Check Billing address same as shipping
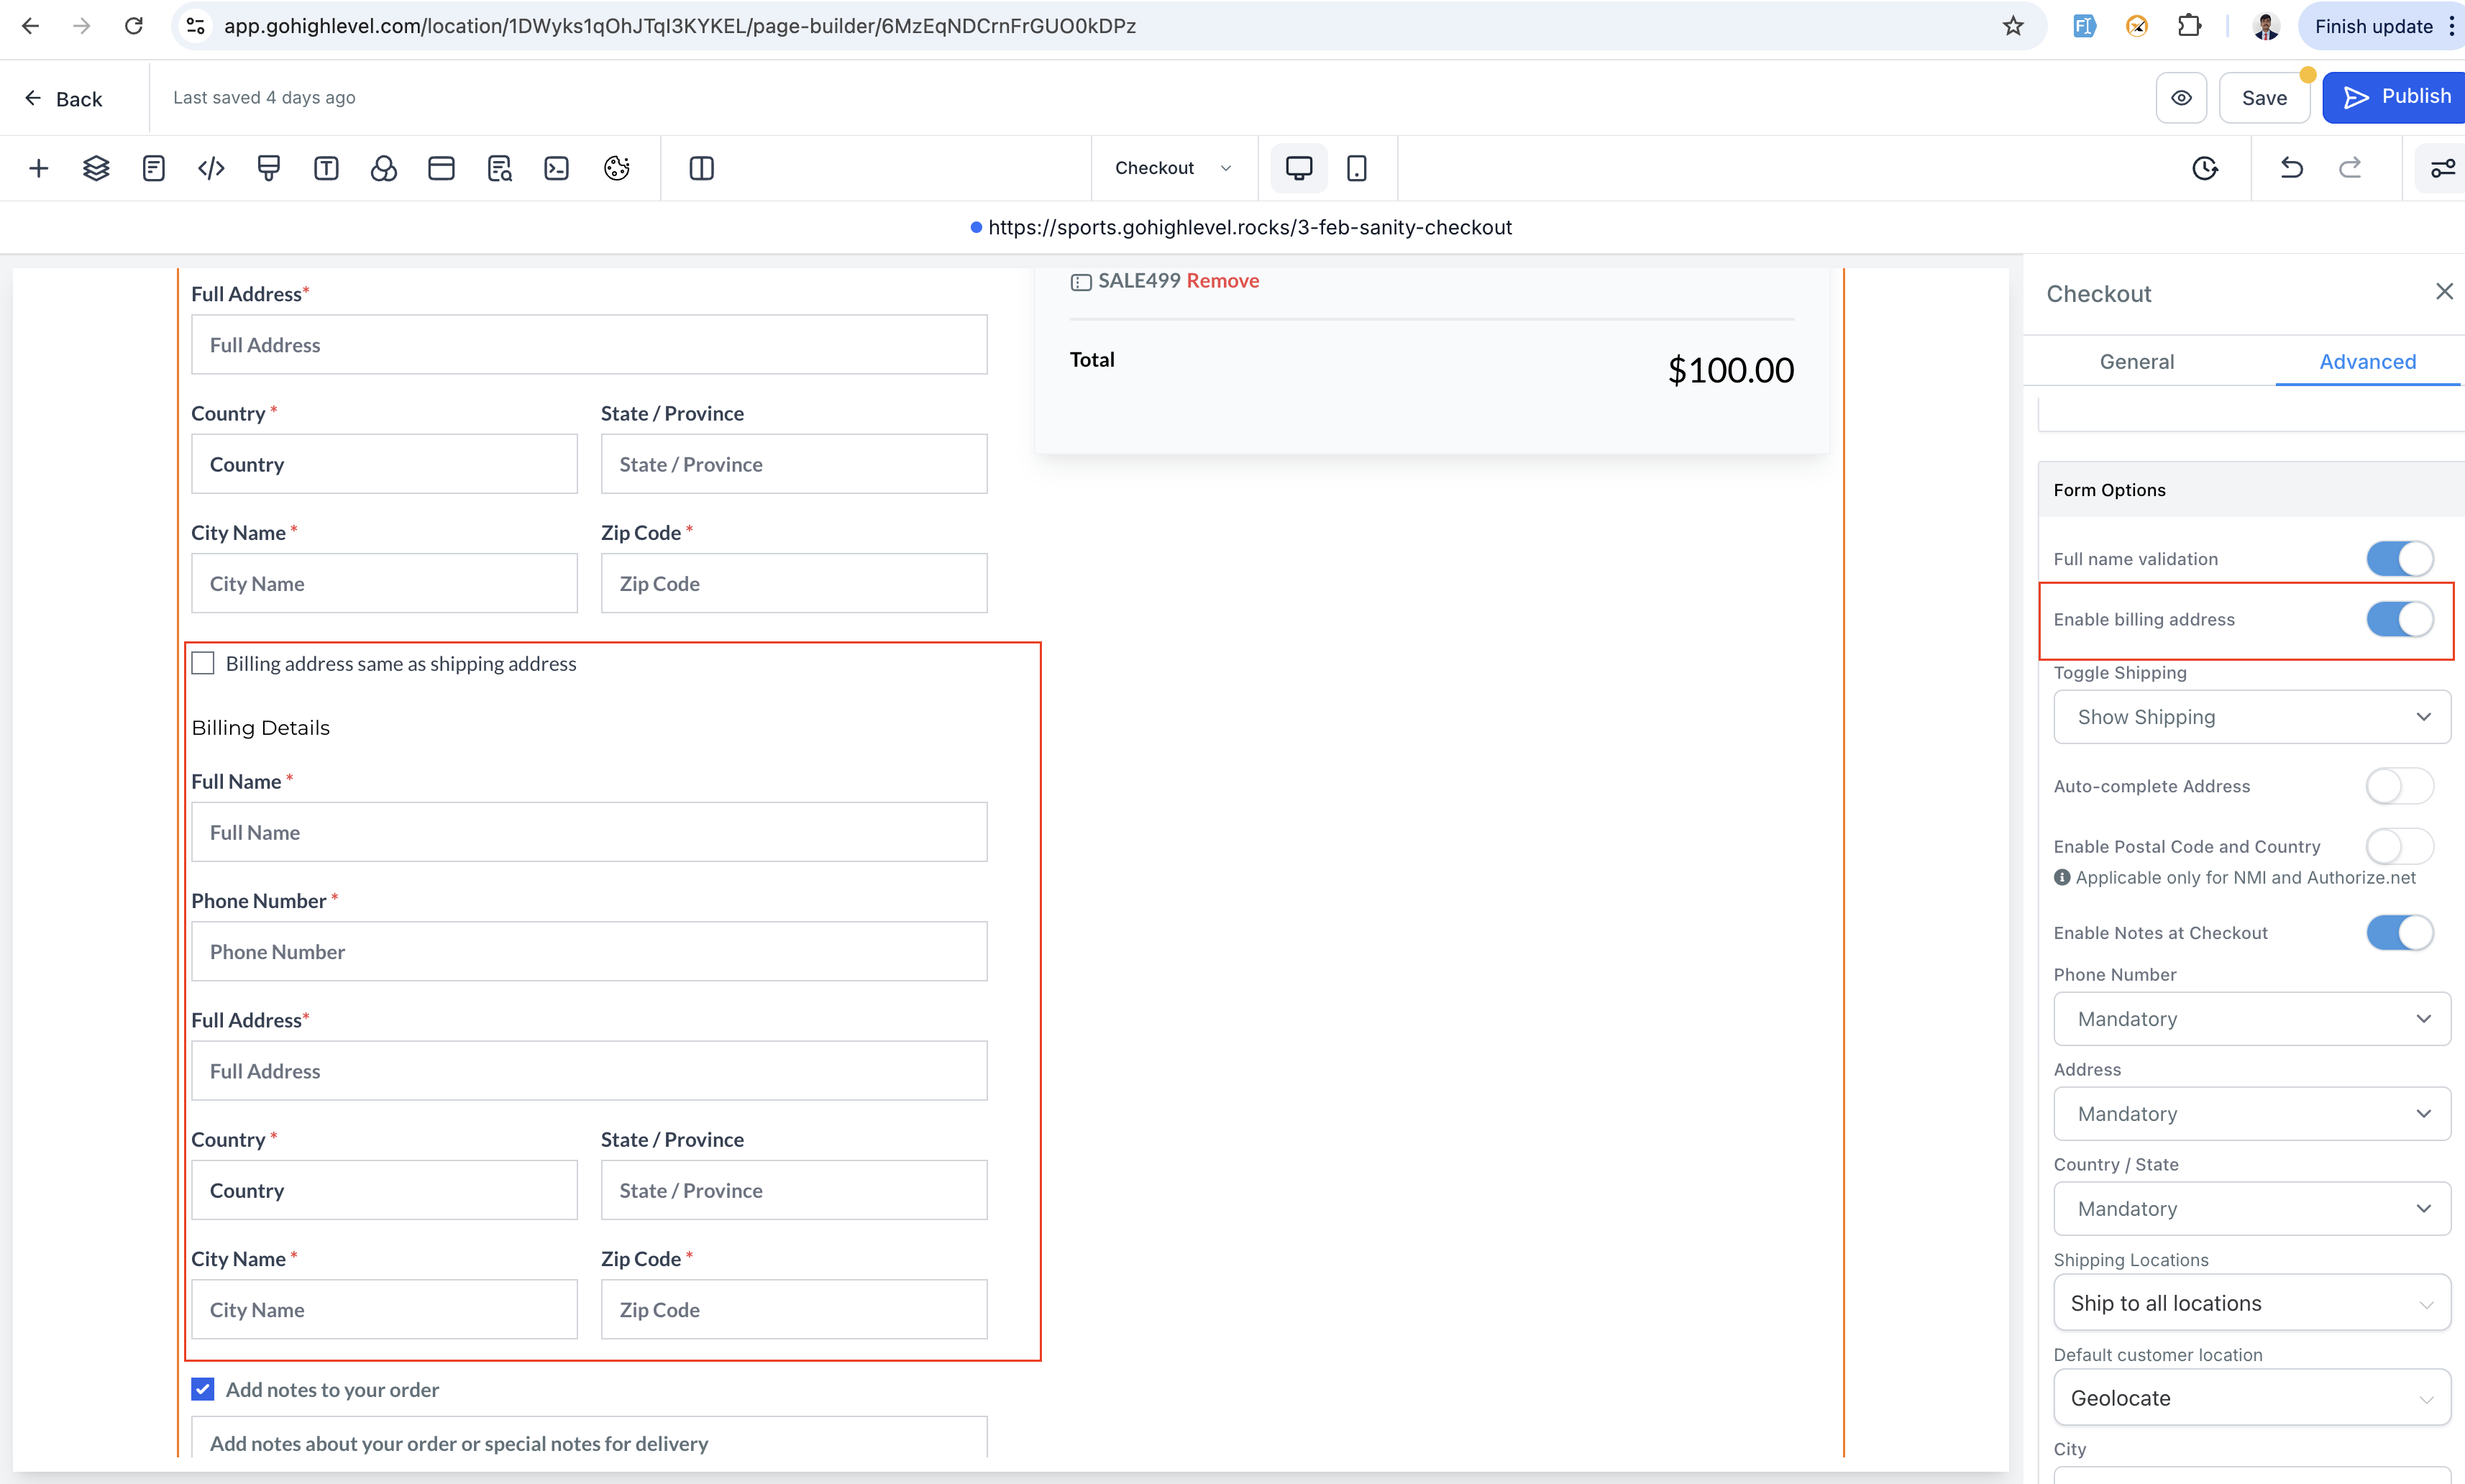The image size is (2465, 1484). pyautogui.click(x=203, y=663)
